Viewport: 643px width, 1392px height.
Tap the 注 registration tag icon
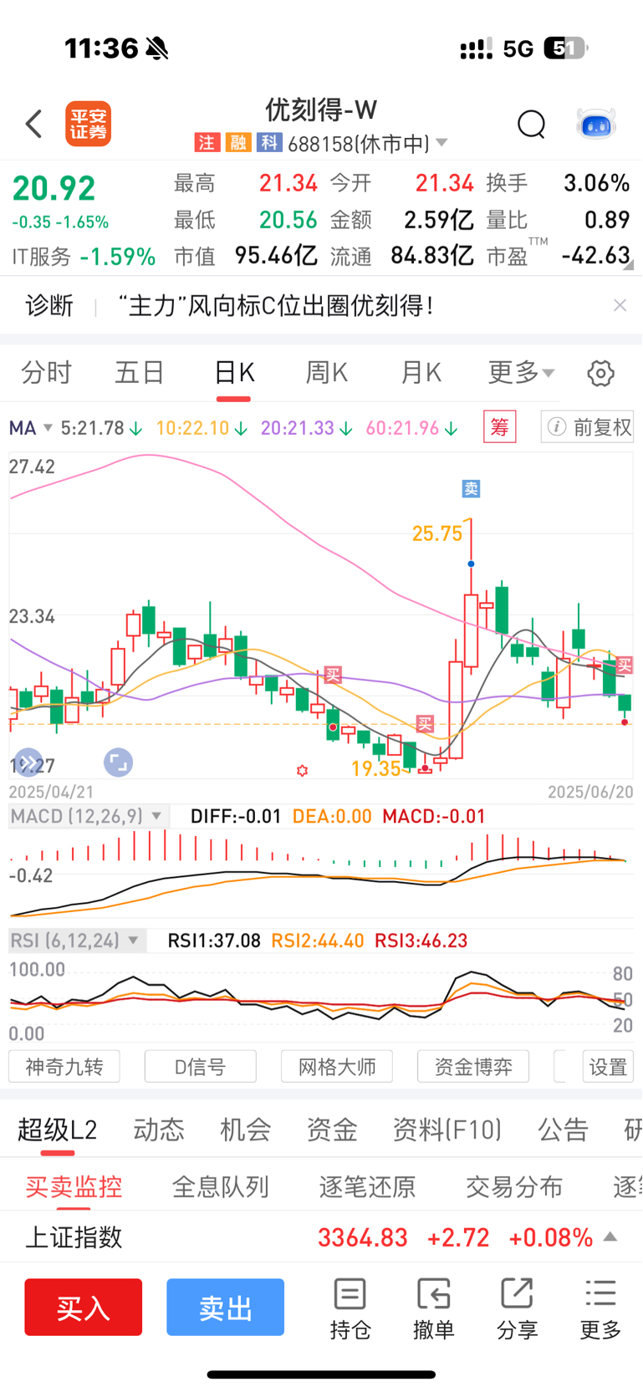206,143
